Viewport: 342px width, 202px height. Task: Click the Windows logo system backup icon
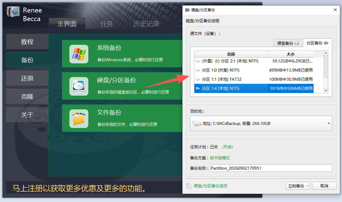pos(79,54)
